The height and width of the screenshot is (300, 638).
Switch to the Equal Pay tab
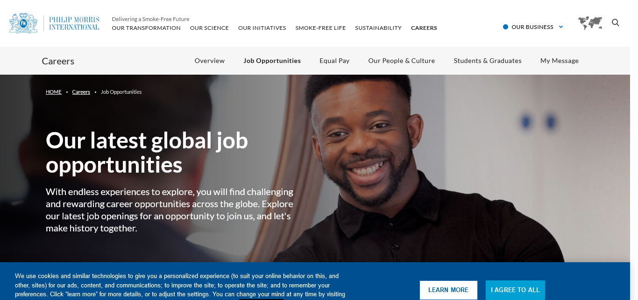334,61
